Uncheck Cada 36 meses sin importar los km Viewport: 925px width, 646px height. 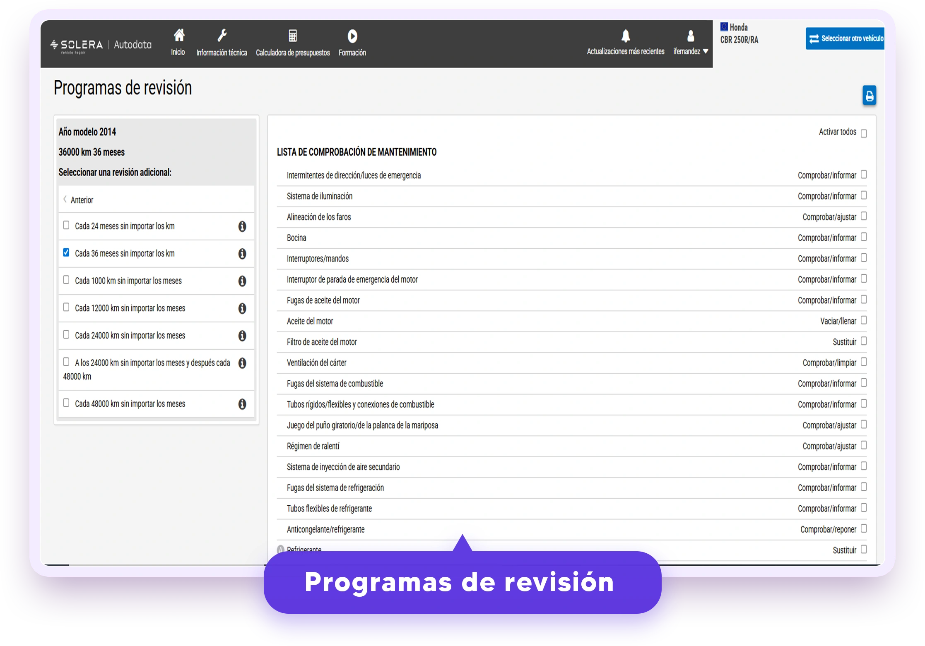click(66, 252)
